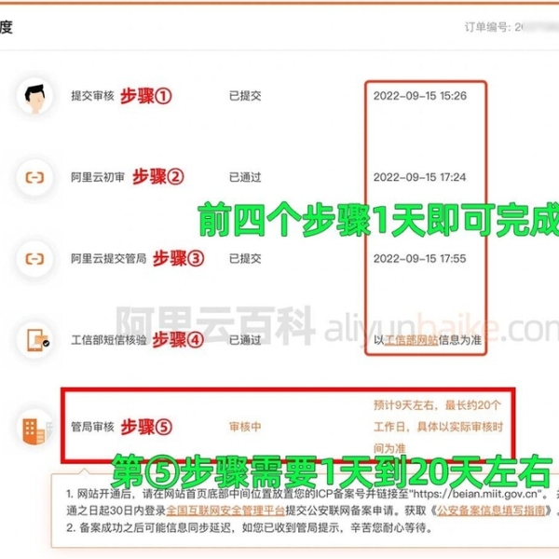559x559 pixels.
Task: Open the 公安备案信息填写指南 link
Action: tap(491, 511)
